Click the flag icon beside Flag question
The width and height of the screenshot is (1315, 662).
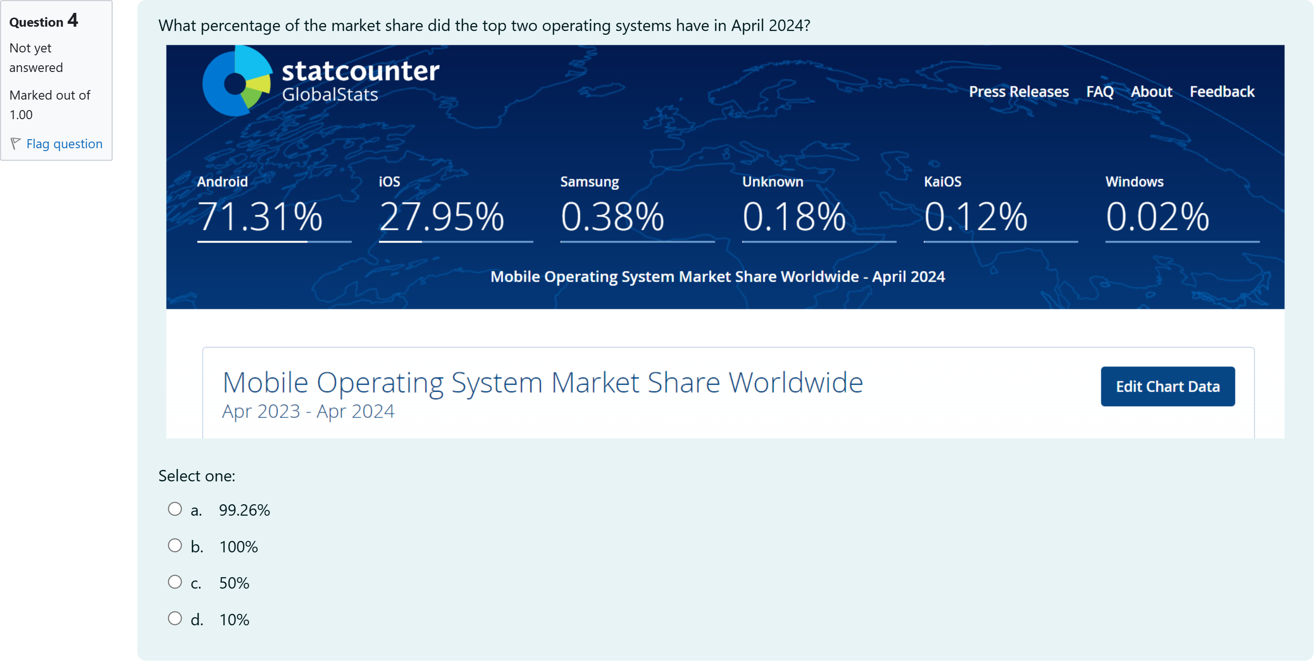coord(16,143)
